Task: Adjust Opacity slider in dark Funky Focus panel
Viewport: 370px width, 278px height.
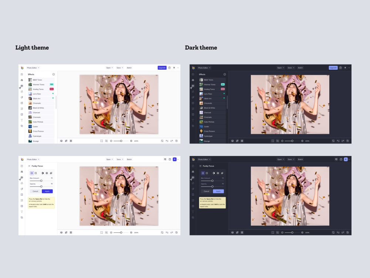Action: pos(212,186)
